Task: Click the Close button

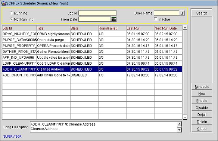Action: [202, 129]
